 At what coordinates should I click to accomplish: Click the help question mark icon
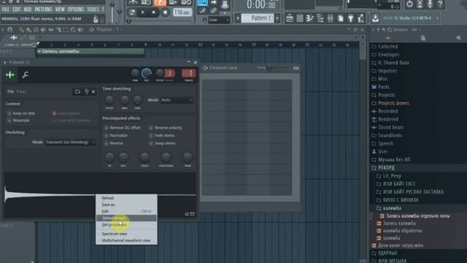point(440,4)
